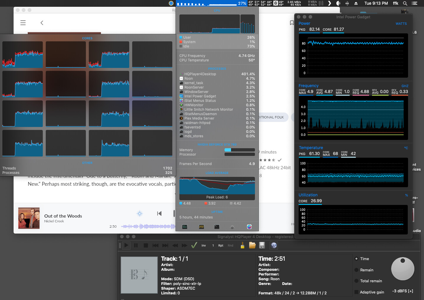
Task: Click the globe network icon in HQPlayer
Action: coord(274,245)
